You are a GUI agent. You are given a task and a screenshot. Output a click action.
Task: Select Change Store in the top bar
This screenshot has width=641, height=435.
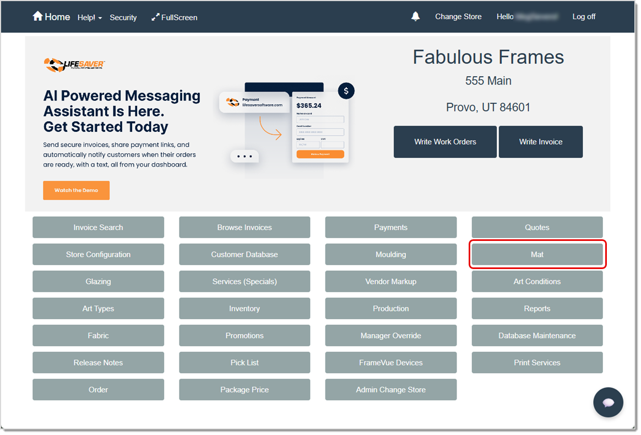[458, 17]
